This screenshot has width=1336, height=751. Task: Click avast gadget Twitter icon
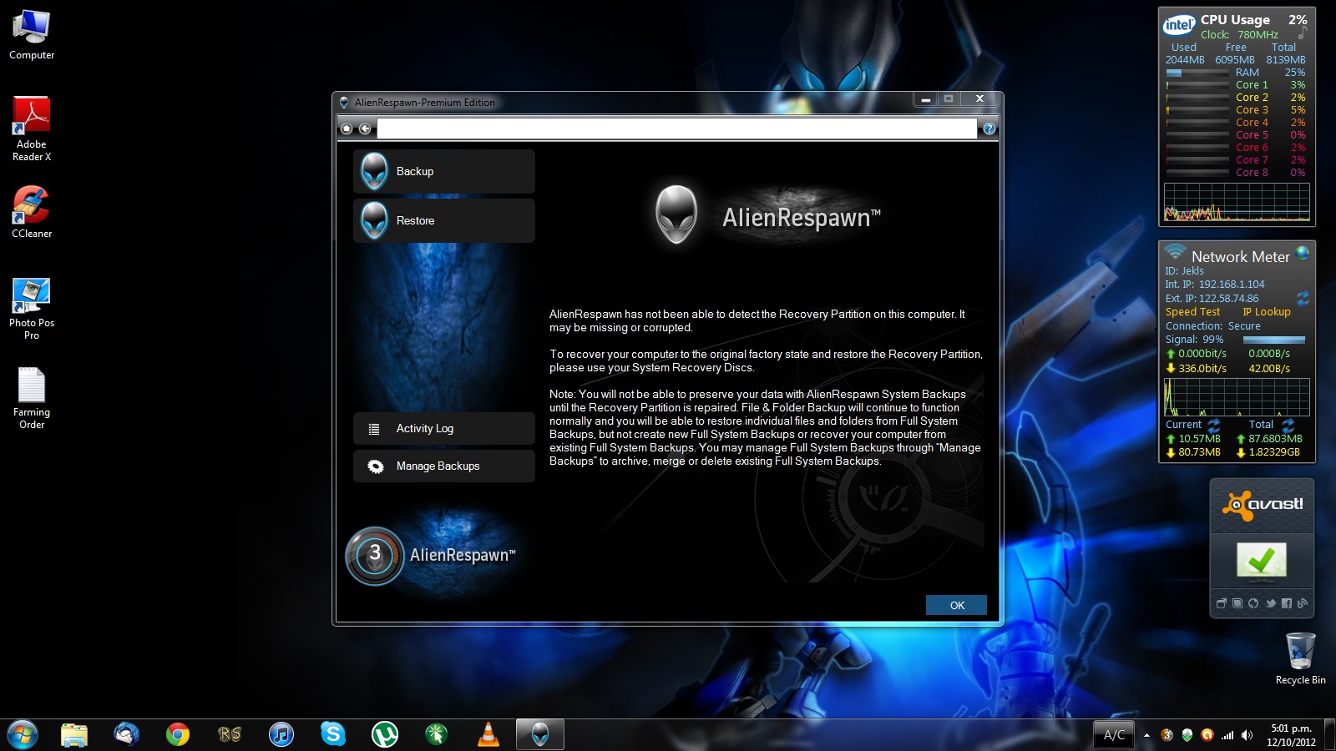pos(1271,603)
